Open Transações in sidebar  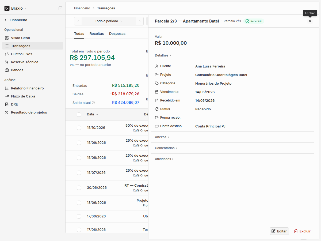pos(33,46)
